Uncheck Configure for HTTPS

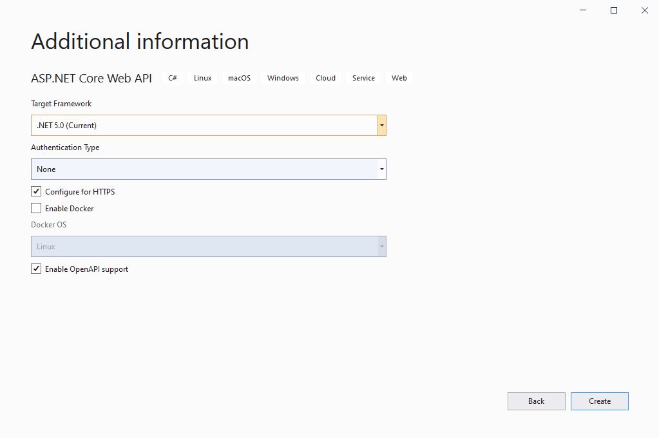click(36, 192)
